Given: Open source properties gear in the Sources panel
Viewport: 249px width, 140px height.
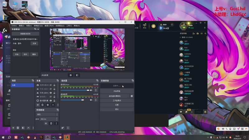Looking at the screenshot, I should pos(48,105).
